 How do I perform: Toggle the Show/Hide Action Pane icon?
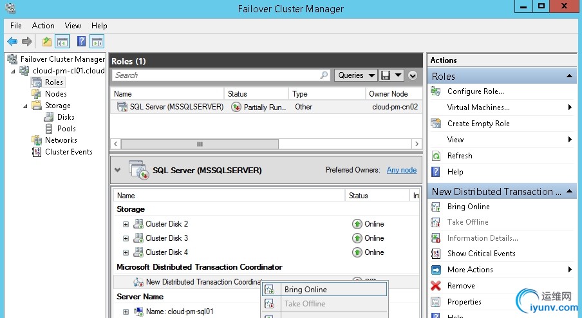tap(97, 42)
